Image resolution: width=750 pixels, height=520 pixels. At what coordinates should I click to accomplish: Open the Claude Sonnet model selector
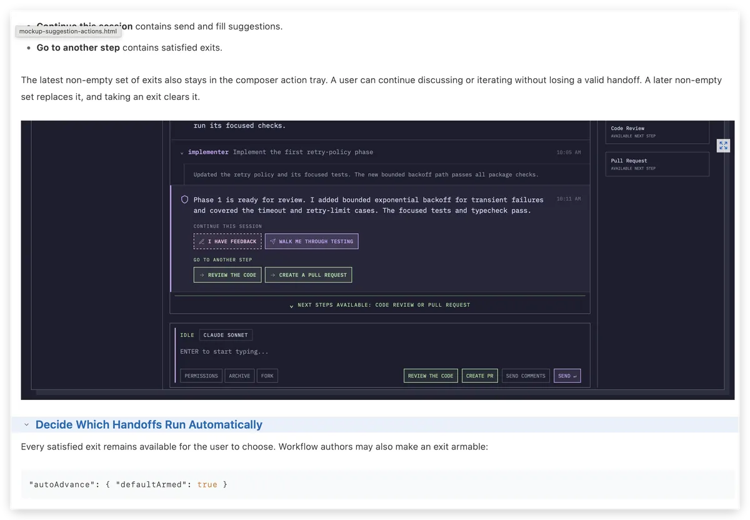point(226,335)
